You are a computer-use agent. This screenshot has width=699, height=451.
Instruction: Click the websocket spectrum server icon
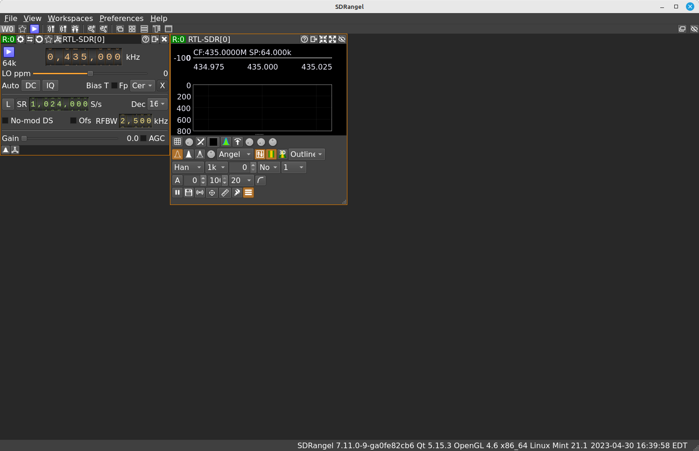click(x=200, y=192)
